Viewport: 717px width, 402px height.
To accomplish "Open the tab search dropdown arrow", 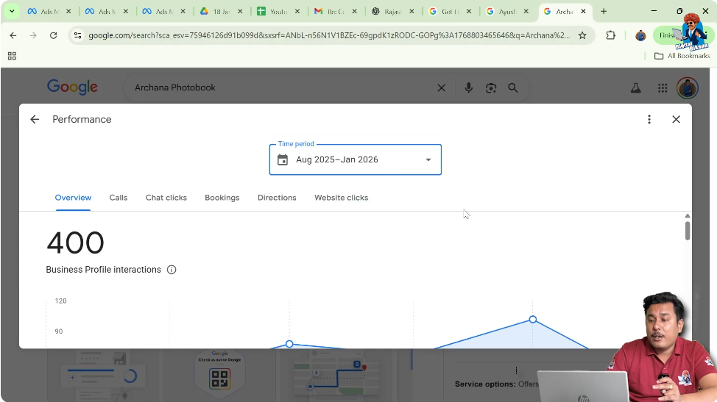I will pos(12,12).
